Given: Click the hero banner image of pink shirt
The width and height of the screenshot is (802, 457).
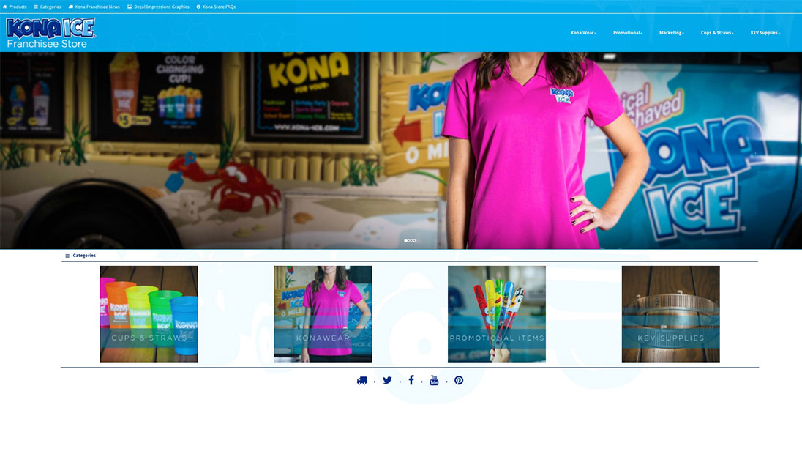Looking at the screenshot, I should point(401,150).
